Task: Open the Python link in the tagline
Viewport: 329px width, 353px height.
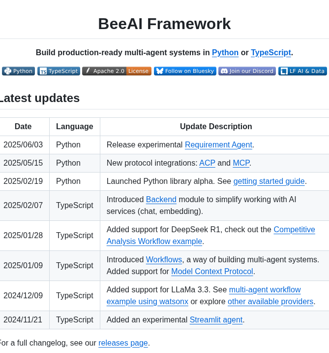Action: coord(225,53)
